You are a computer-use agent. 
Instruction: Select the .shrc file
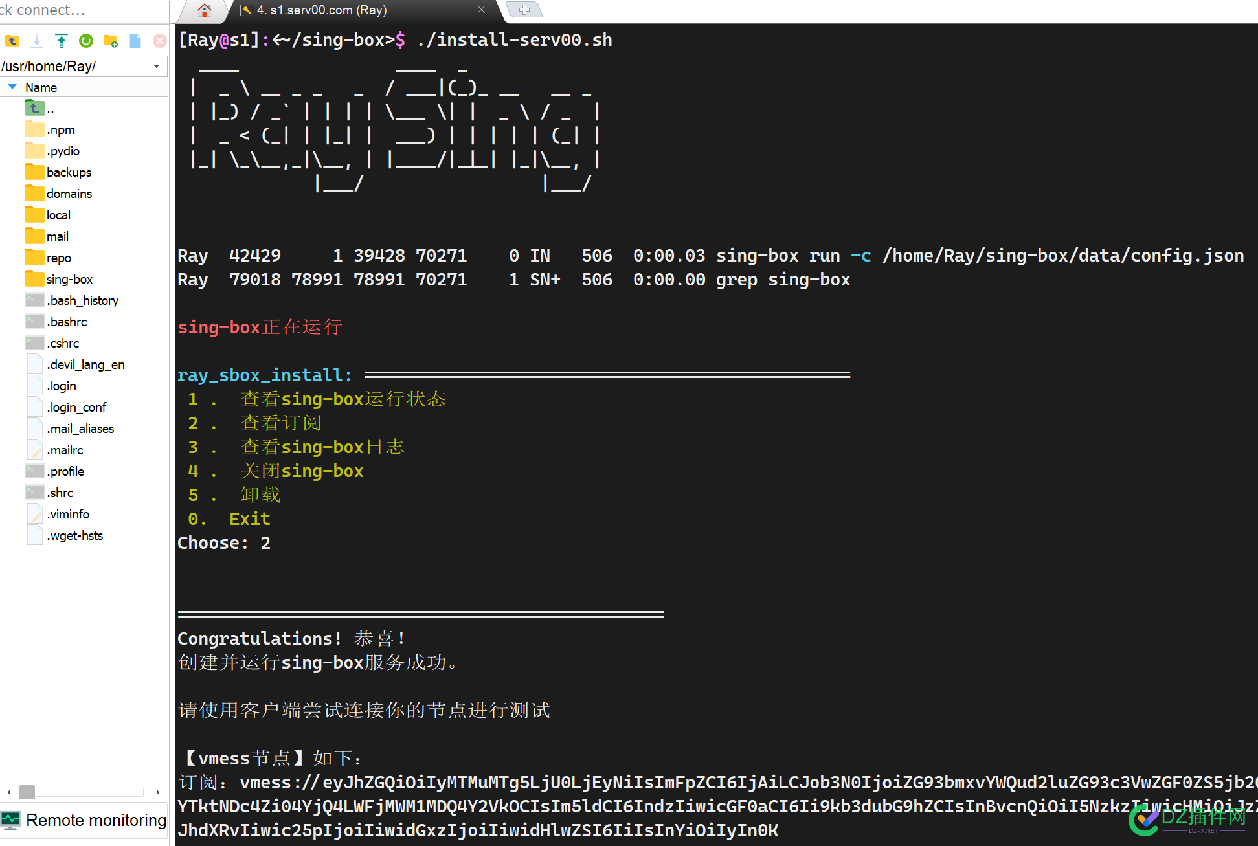pos(49,493)
